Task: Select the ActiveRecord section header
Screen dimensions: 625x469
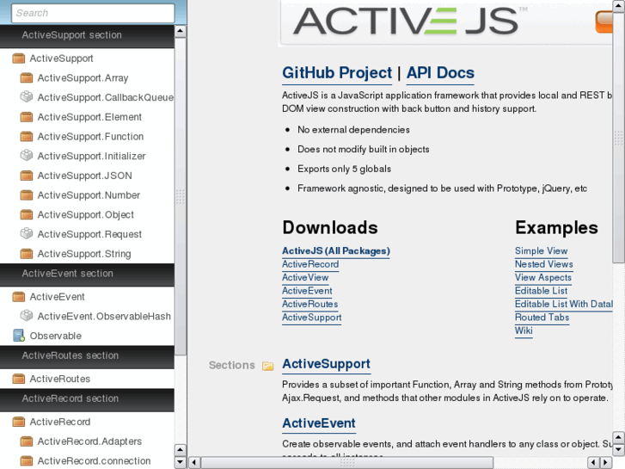Action: click(x=87, y=399)
